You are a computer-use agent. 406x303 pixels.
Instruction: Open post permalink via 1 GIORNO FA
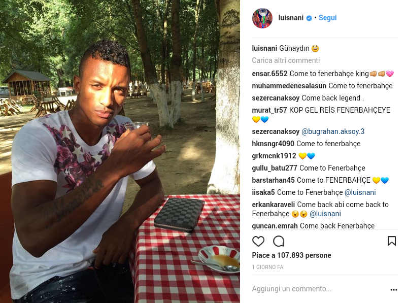(267, 267)
